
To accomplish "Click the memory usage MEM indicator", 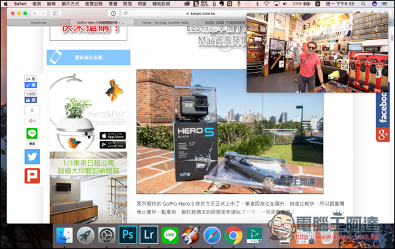I will tap(204, 3).
